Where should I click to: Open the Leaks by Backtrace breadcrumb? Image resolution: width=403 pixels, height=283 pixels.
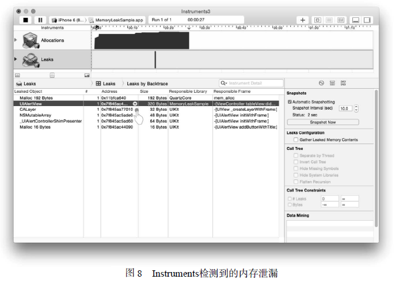point(147,84)
